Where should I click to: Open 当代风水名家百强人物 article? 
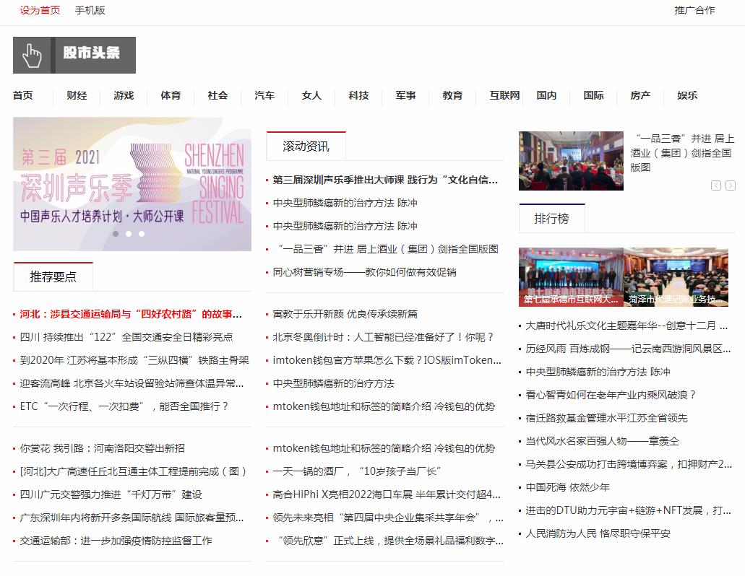[602, 441]
